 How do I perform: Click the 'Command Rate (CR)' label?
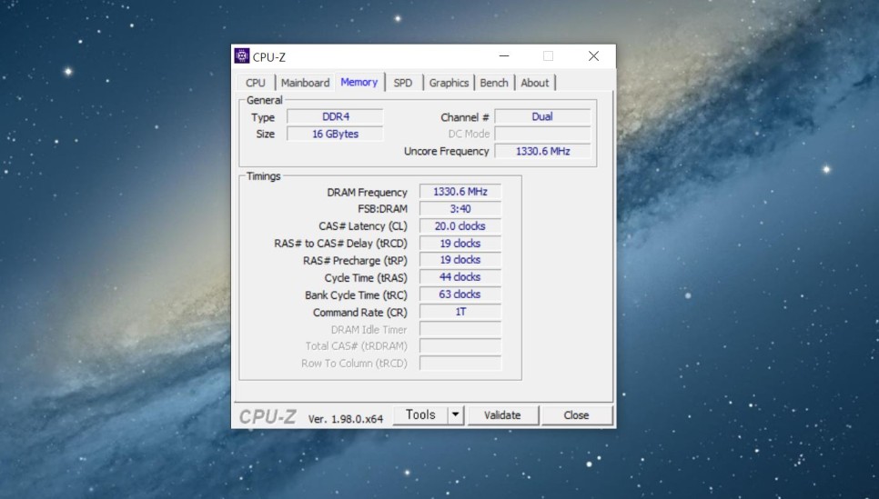pyautogui.click(x=360, y=313)
